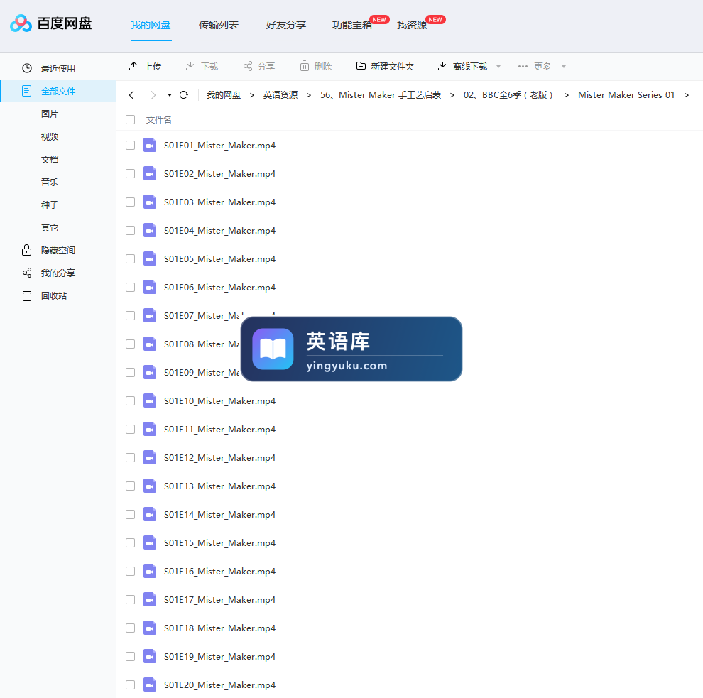Expand the More options dropdown arrow
The height and width of the screenshot is (698, 703).
564,67
